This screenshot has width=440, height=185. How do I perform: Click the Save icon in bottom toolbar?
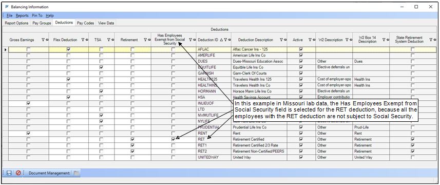click(9, 173)
